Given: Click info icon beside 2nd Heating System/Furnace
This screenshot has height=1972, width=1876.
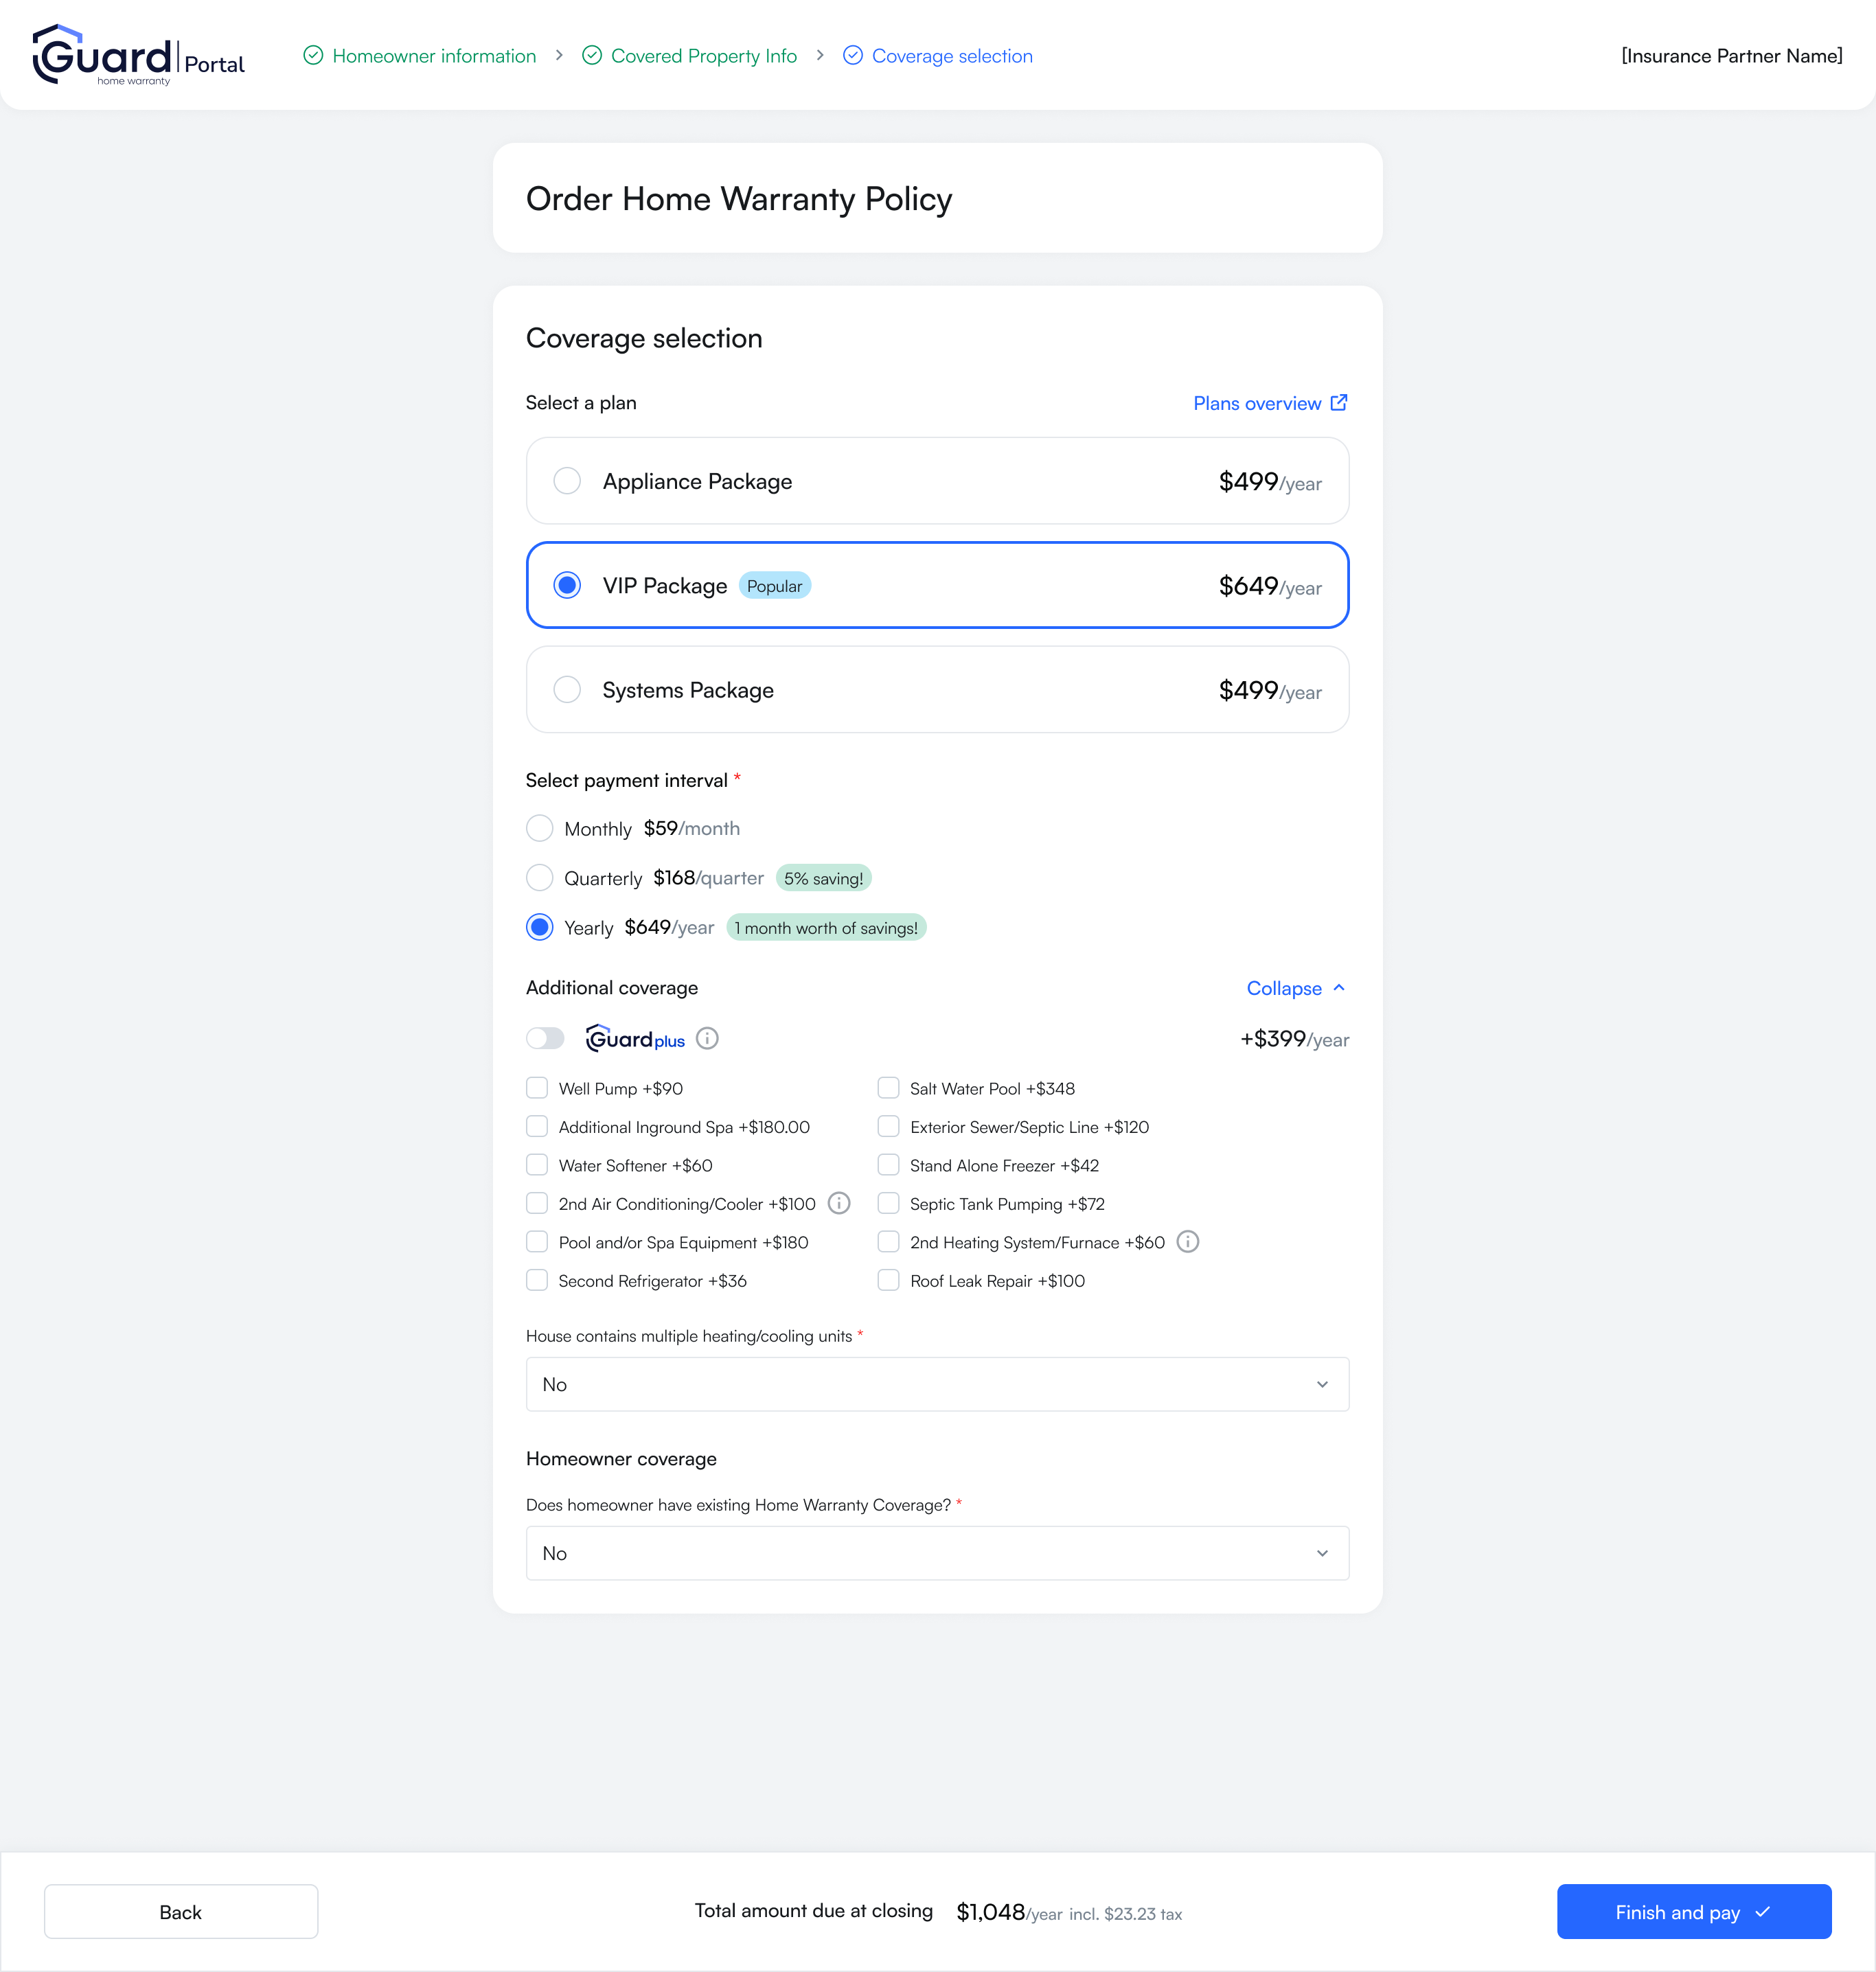Looking at the screenshot, I should pos(1187,1242).
